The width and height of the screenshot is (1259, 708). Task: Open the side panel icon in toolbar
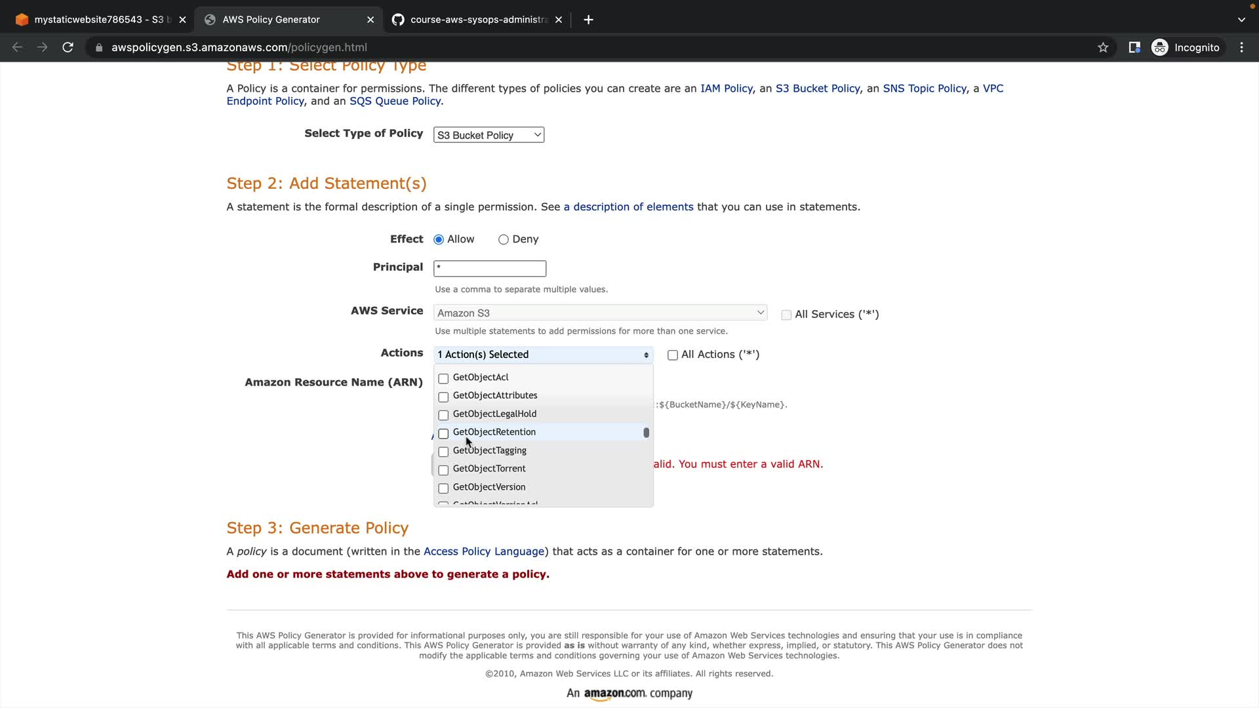point(1134,47)
